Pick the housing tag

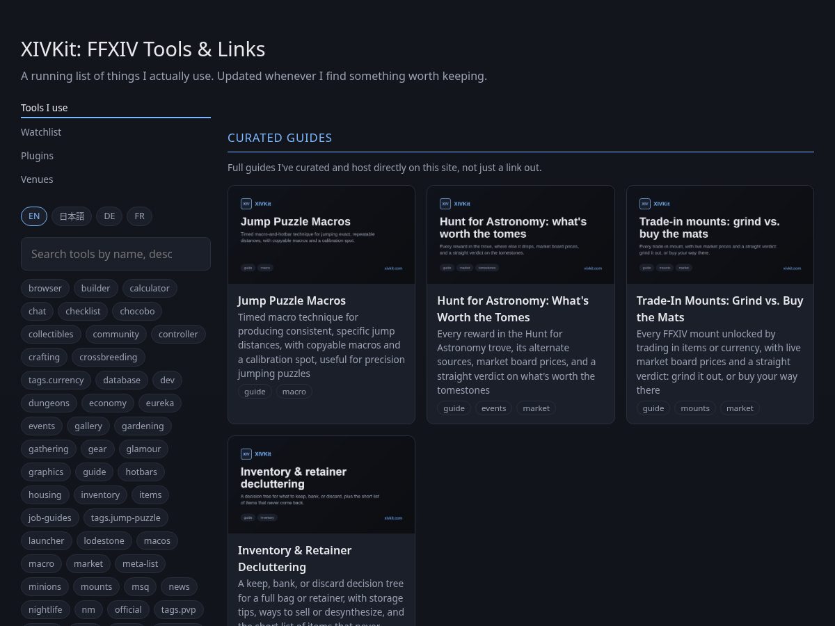(x=45, y=495)
